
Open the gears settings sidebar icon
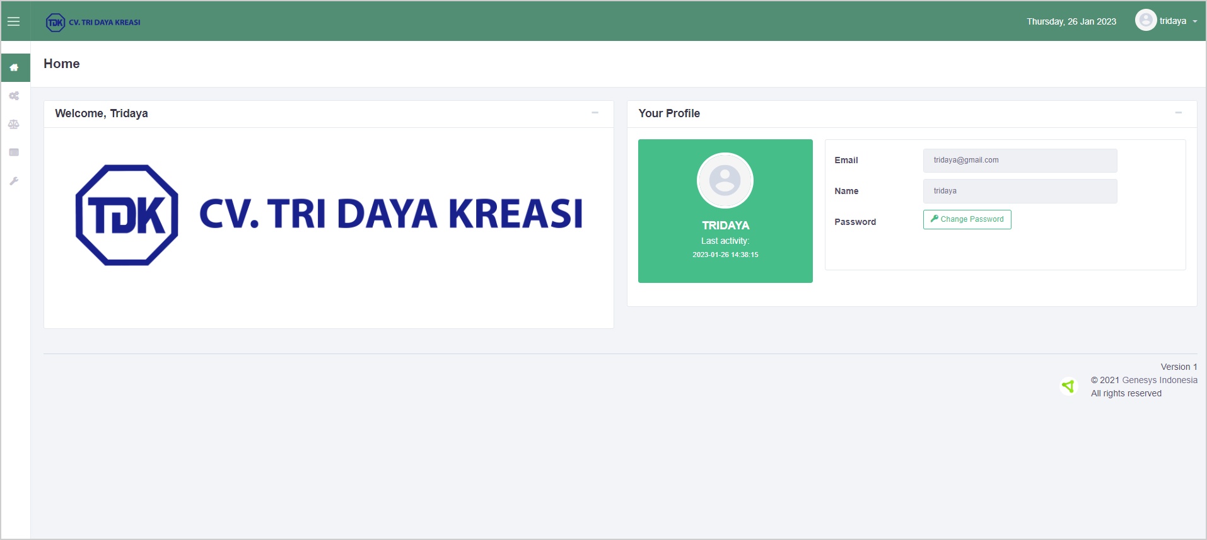14,96
